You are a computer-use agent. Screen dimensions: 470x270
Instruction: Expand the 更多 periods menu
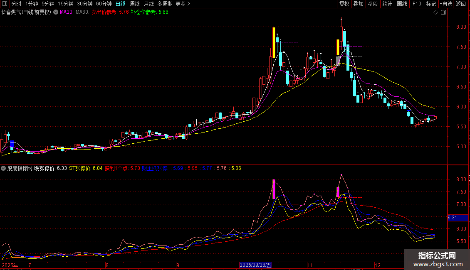[183, 4]
